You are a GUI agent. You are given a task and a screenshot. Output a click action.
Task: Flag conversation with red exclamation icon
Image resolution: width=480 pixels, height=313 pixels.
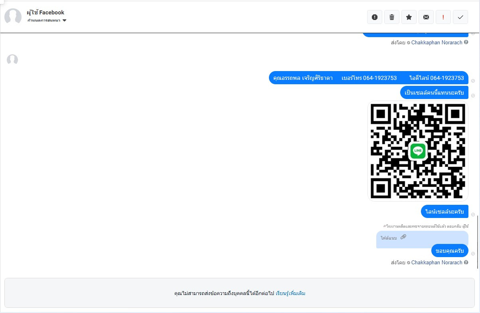click(x=443, y=17)
